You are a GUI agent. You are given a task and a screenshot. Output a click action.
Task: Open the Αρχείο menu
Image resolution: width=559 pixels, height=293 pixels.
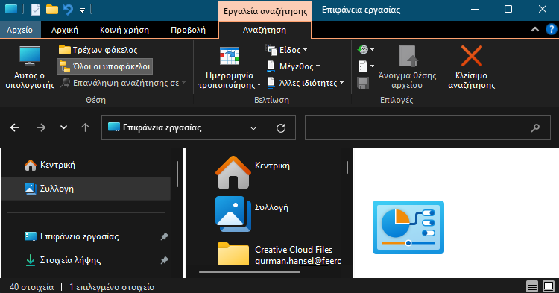click(20, 30)
